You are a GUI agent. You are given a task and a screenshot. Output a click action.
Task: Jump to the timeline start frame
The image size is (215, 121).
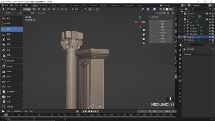coord(83,111)
